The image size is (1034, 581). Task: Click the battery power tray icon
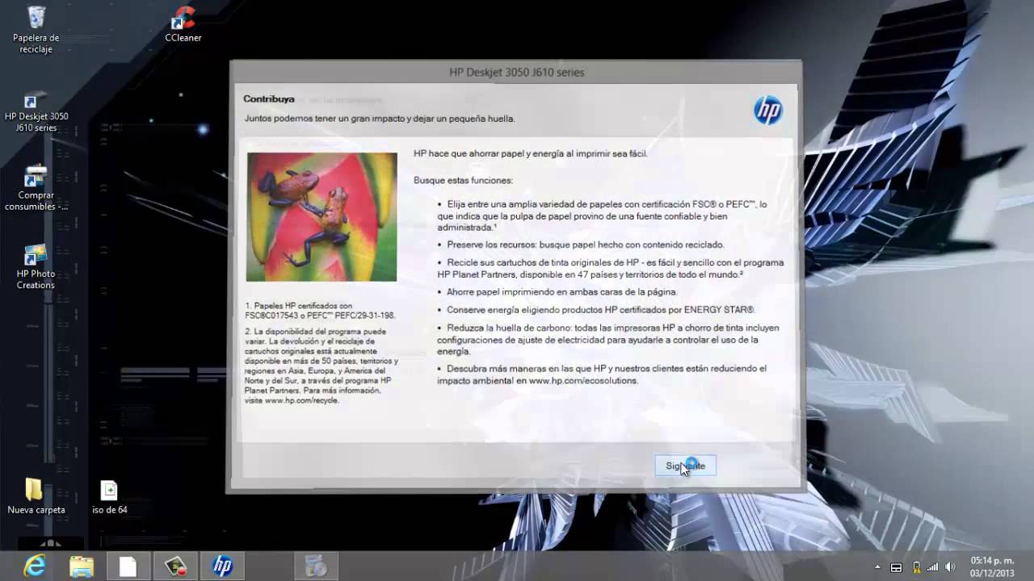pos(916,567)
